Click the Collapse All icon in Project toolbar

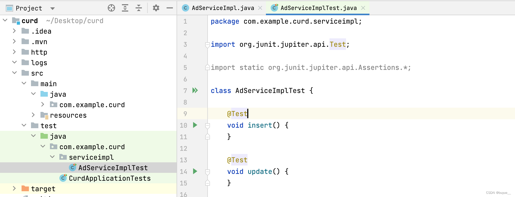[x=139, y=8]
